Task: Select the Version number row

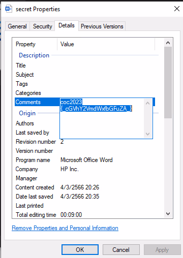Action: 85,151
